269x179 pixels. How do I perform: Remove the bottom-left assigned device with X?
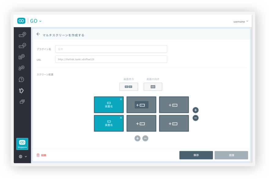point(121,118)
